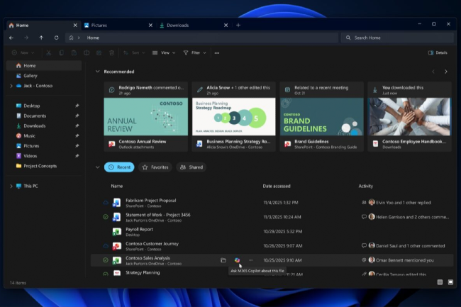This screenshot has height=307, width=461.
Task: Sort by Date accessed column header
Action: pyautogui.click(x=277, y=186)
